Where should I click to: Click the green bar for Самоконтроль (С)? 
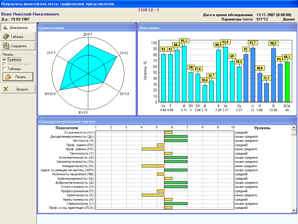click(x=176, y=204)
